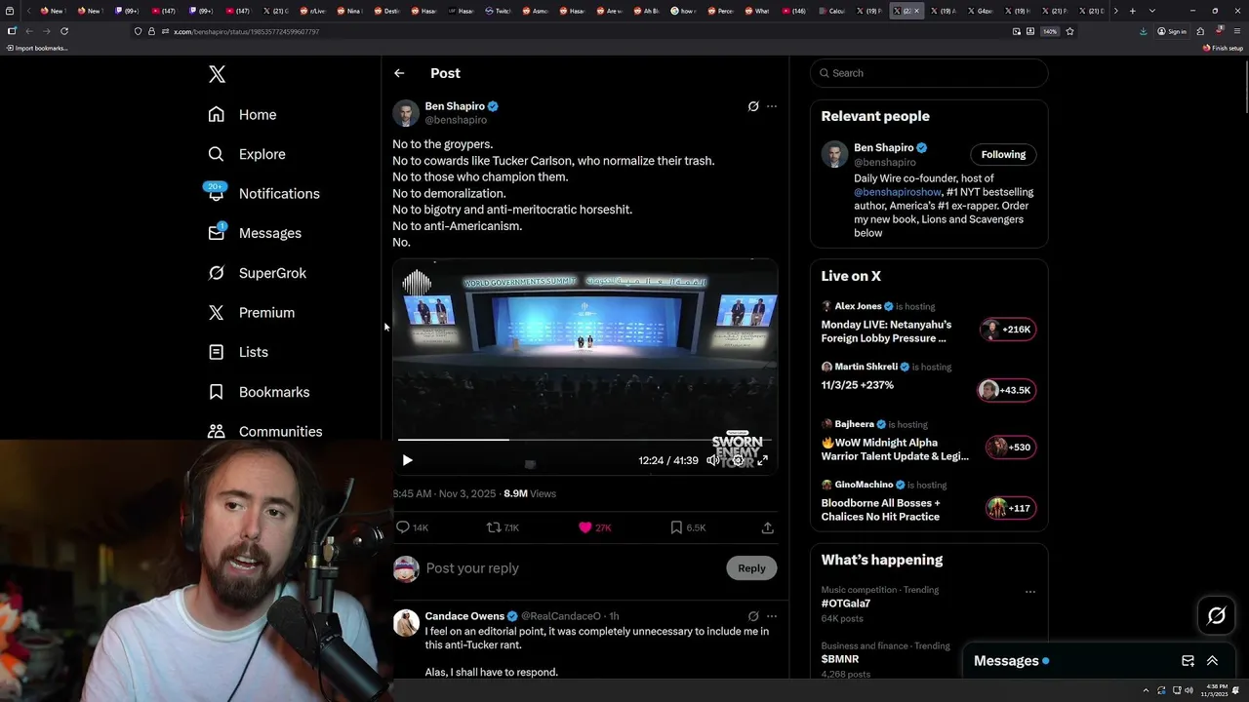Open Lists in the sidebar

237,352
